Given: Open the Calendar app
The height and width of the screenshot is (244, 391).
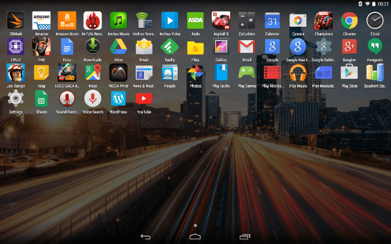Looking at the screenshot, I should click(273, 21).
